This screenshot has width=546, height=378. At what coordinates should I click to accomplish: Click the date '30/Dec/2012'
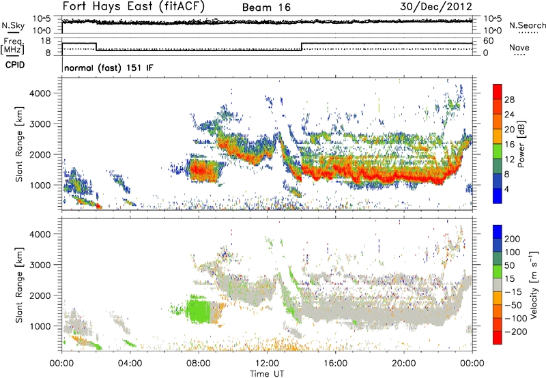coord(436,6)
